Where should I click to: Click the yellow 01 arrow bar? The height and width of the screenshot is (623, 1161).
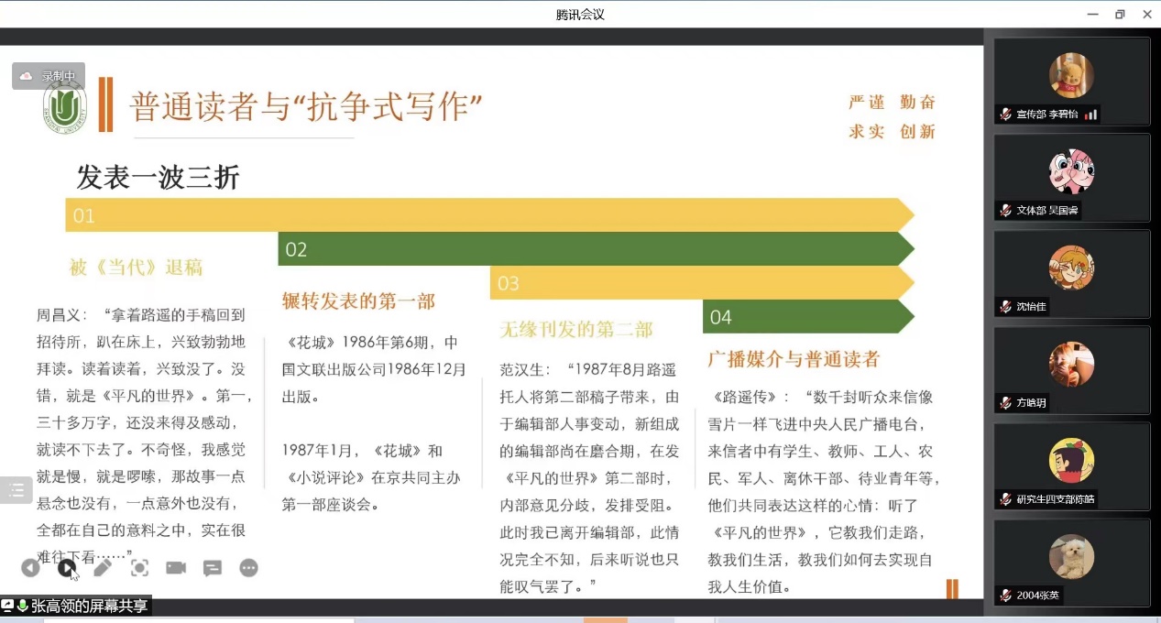pyautogui.click(x=490, y=215)
